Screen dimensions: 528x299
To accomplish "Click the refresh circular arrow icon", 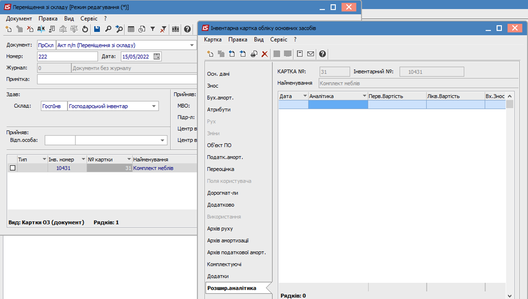I will (85, 29).
